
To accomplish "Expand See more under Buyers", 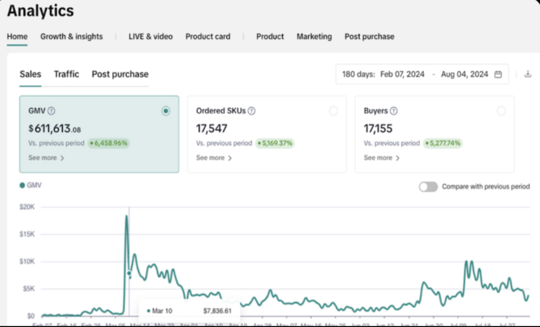I will (x=381, y=158).
